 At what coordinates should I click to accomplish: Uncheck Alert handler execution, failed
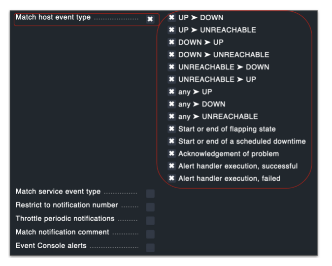pyautogui.click(x=171, y=178)
